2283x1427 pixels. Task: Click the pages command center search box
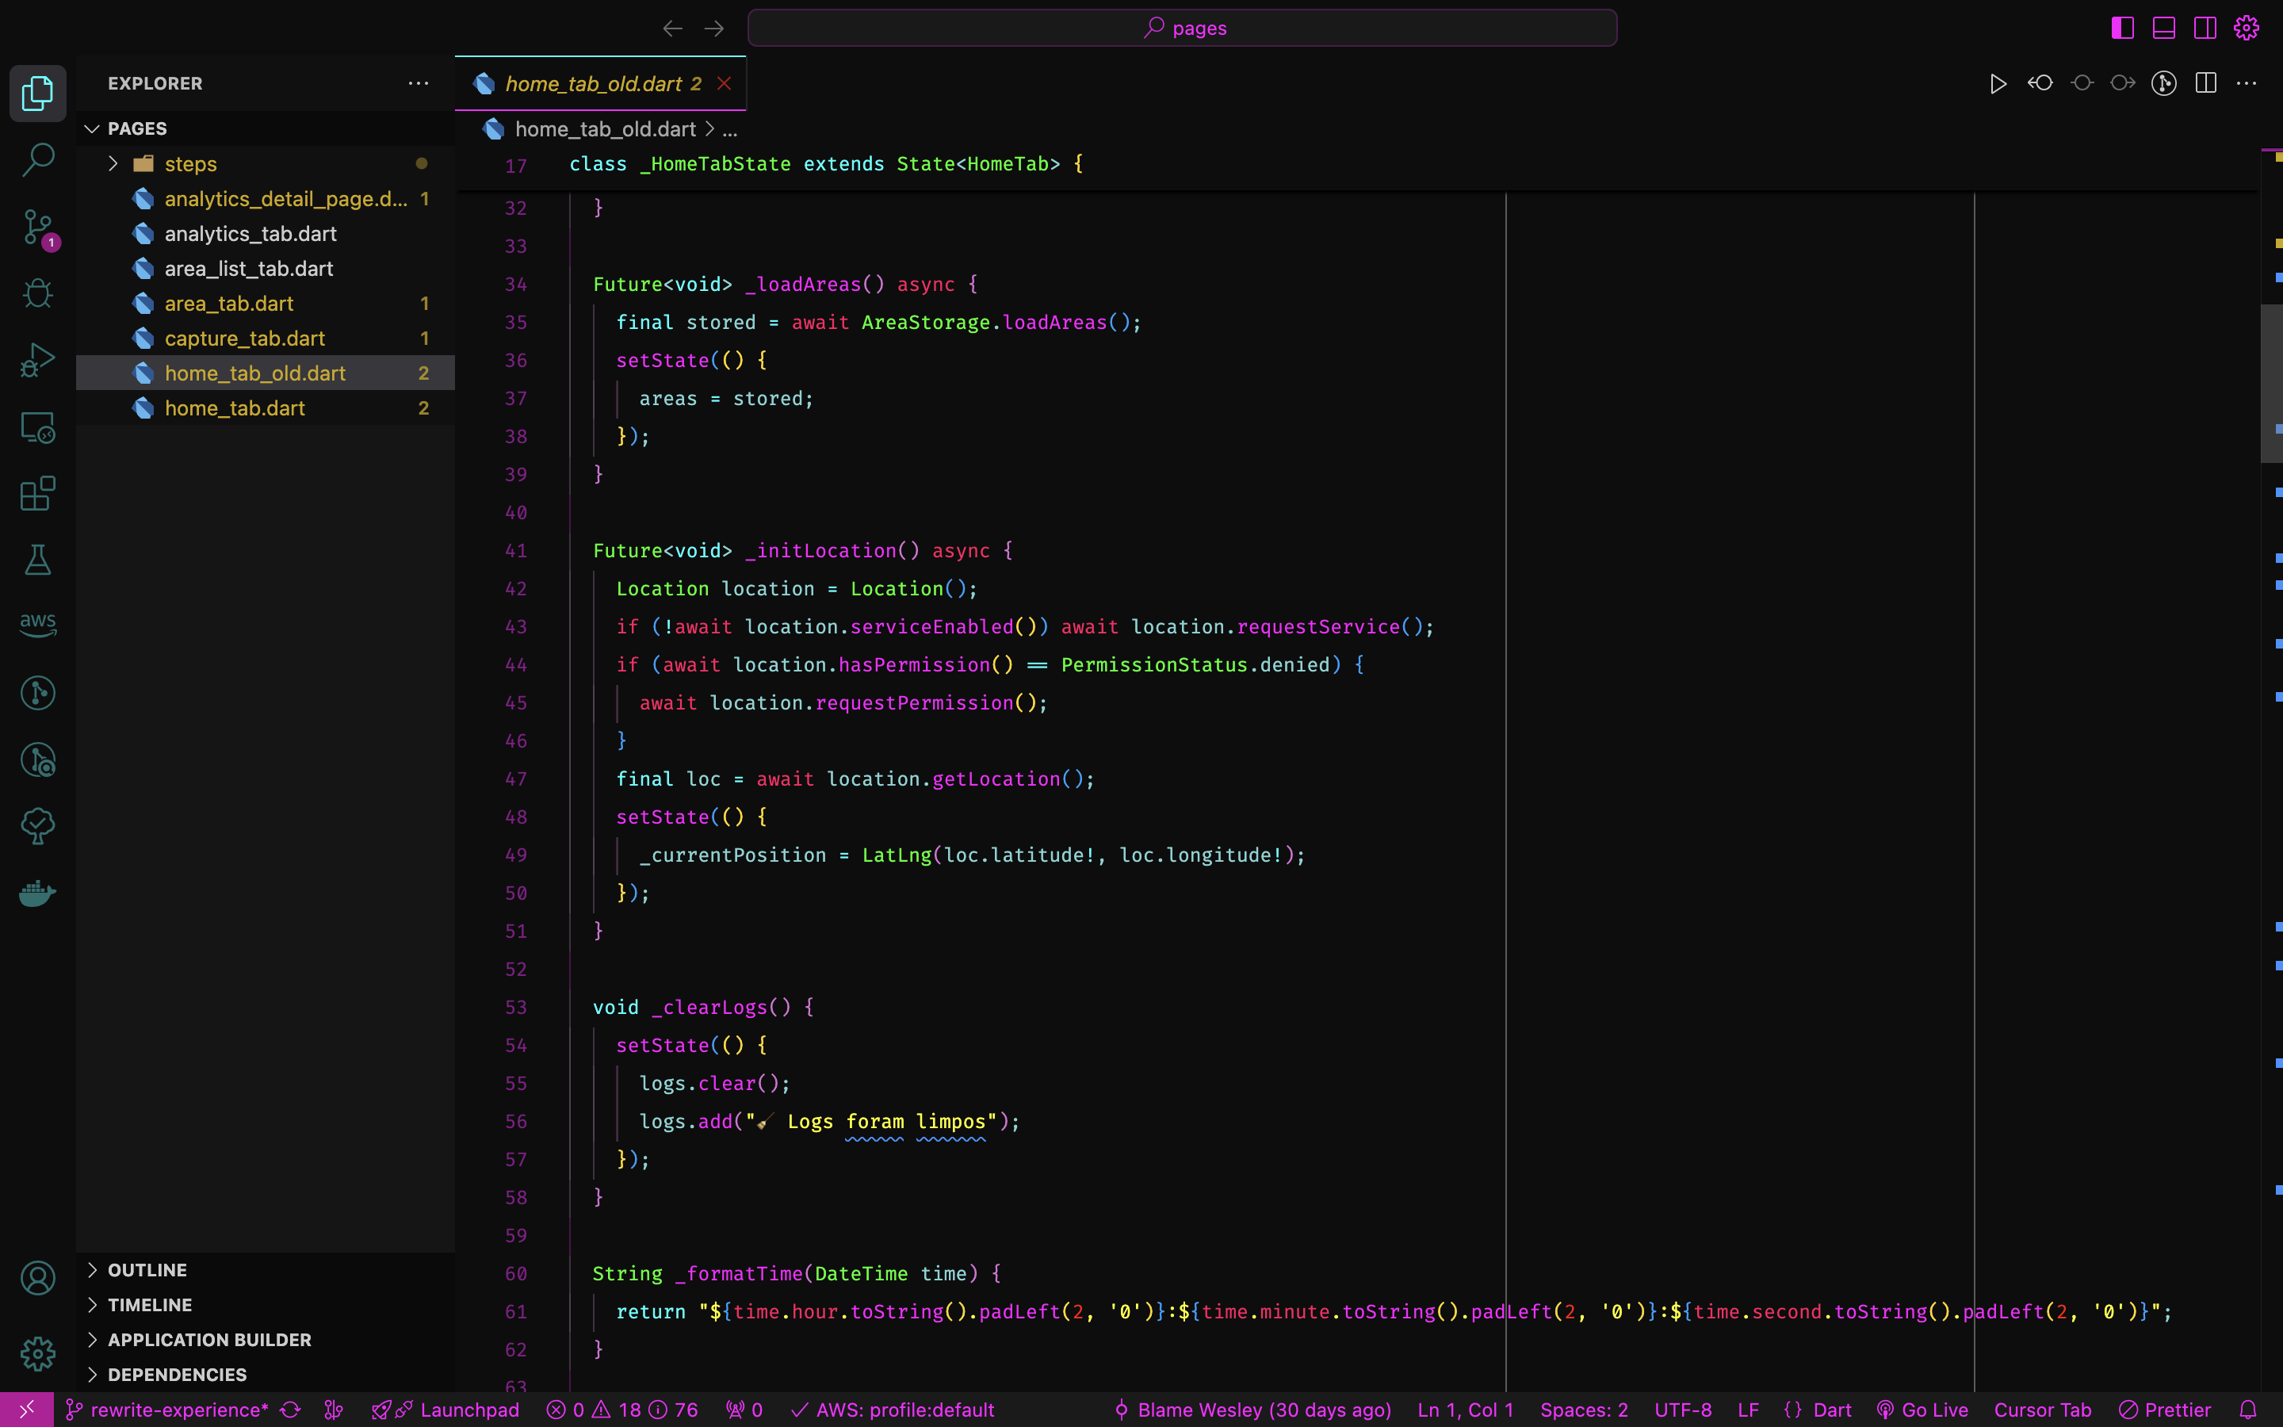click(x=1182, y=29)
